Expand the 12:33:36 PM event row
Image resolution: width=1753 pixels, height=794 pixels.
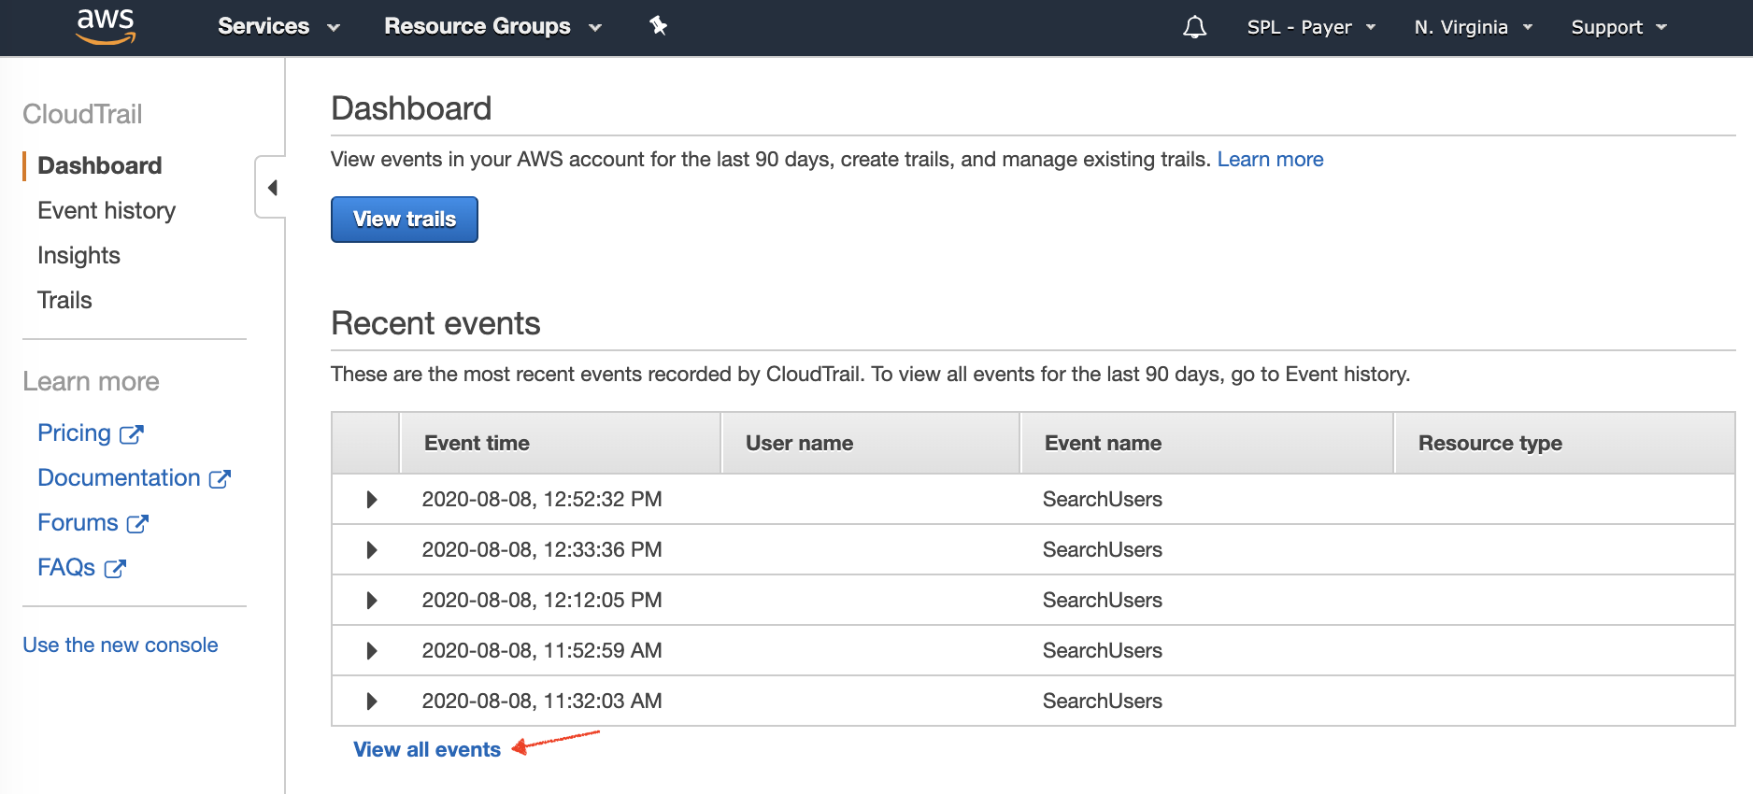[372, 550]
